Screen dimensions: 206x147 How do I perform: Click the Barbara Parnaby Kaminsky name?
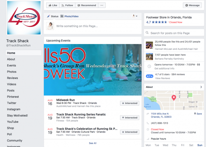pyautogui.click(x=169, y=59)
